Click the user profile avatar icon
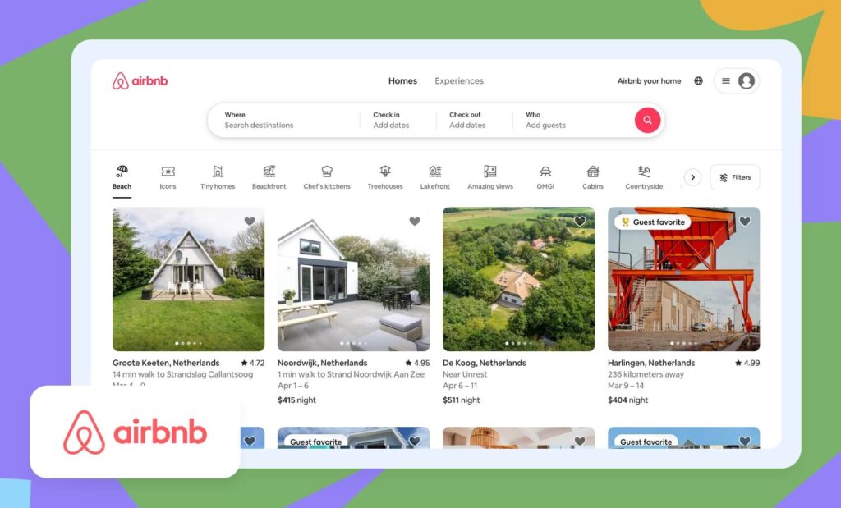 pos(746,81)
